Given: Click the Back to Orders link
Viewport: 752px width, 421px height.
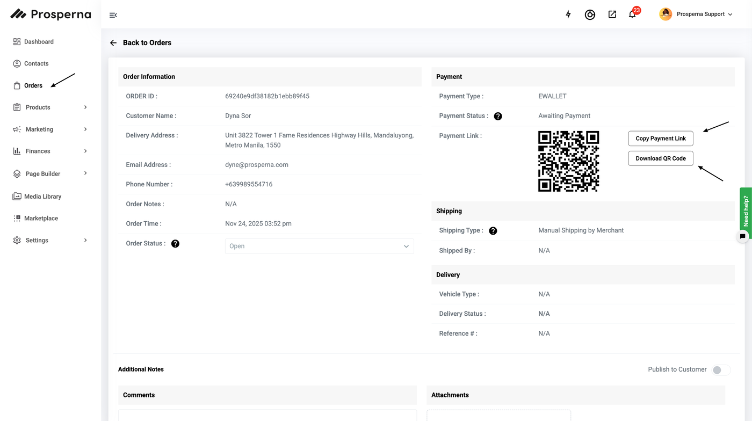Looking at the screenshot, I should (x=141, y=43).
